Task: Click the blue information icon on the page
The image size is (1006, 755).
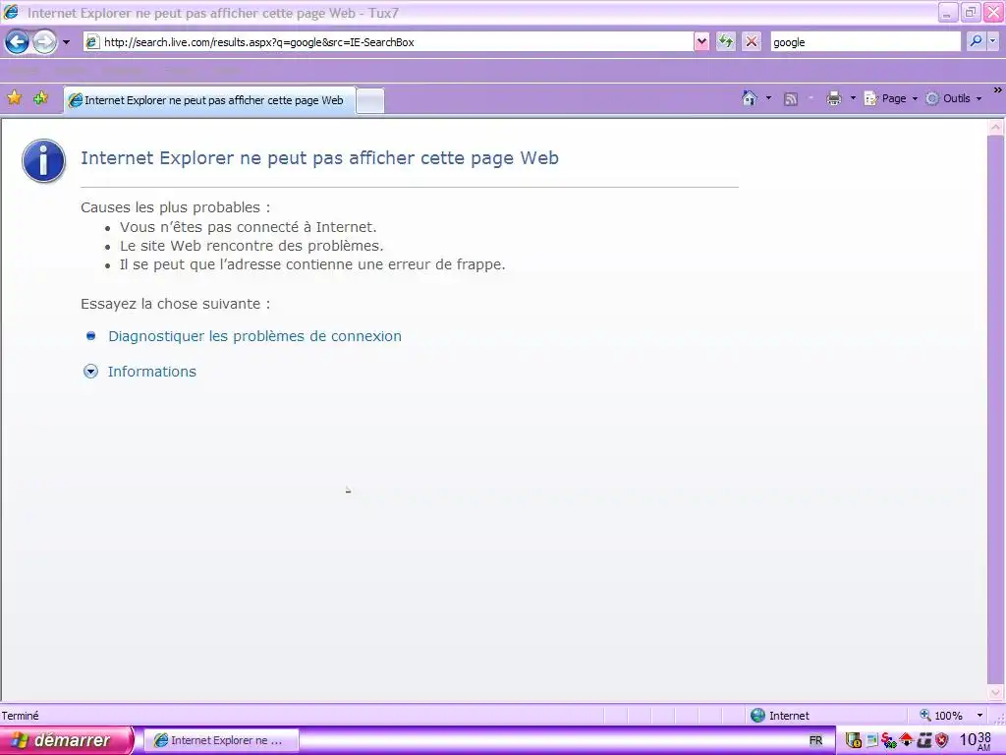Action: (43, 160)
